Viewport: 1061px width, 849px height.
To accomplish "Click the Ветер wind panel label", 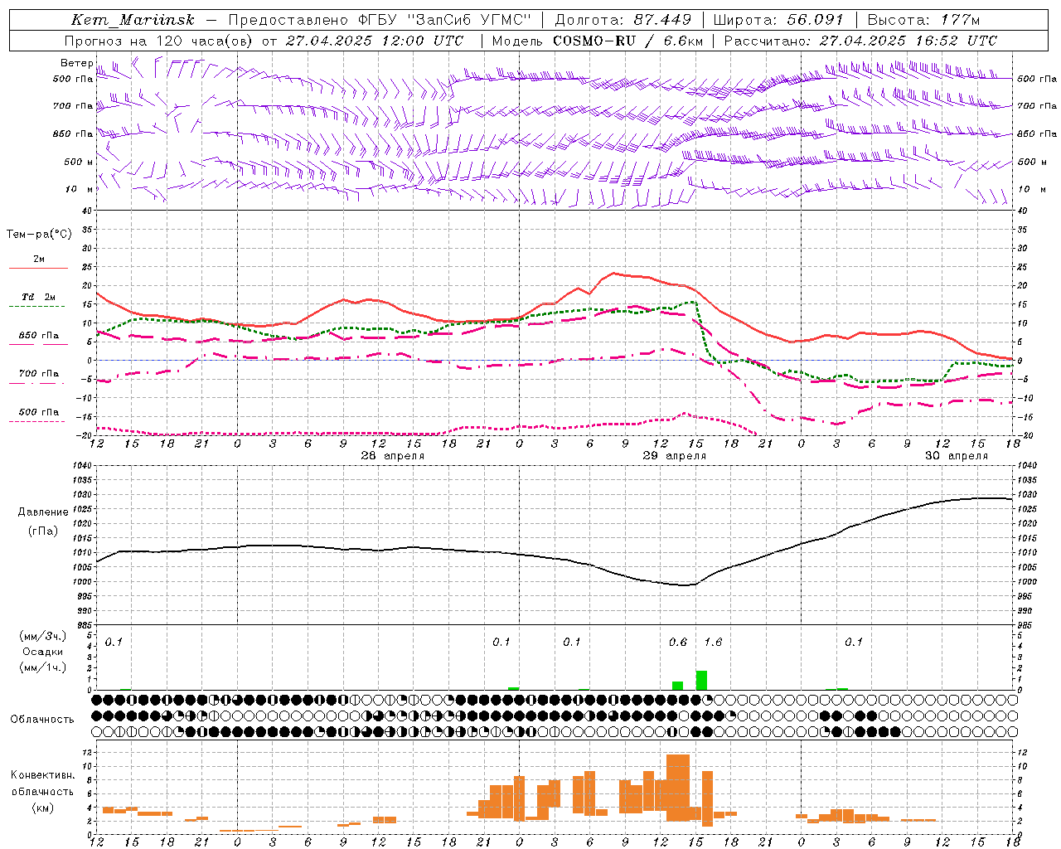I will (x=76, y=63).
